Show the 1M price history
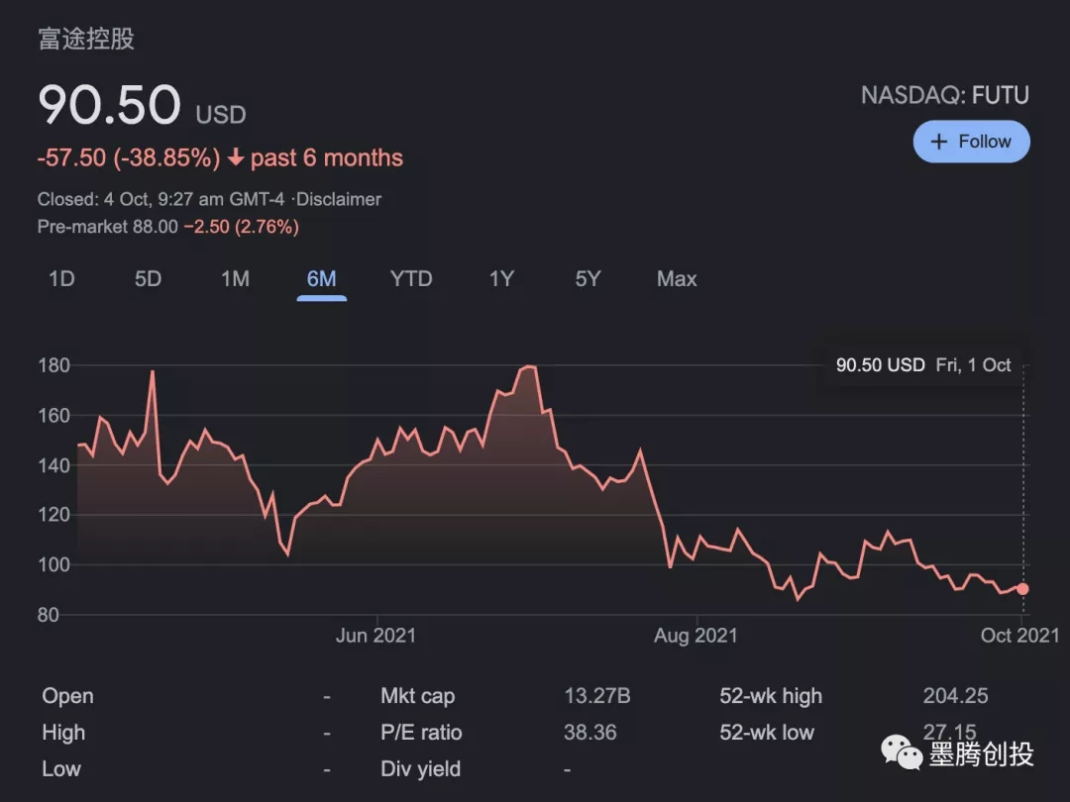 (235, 279)
